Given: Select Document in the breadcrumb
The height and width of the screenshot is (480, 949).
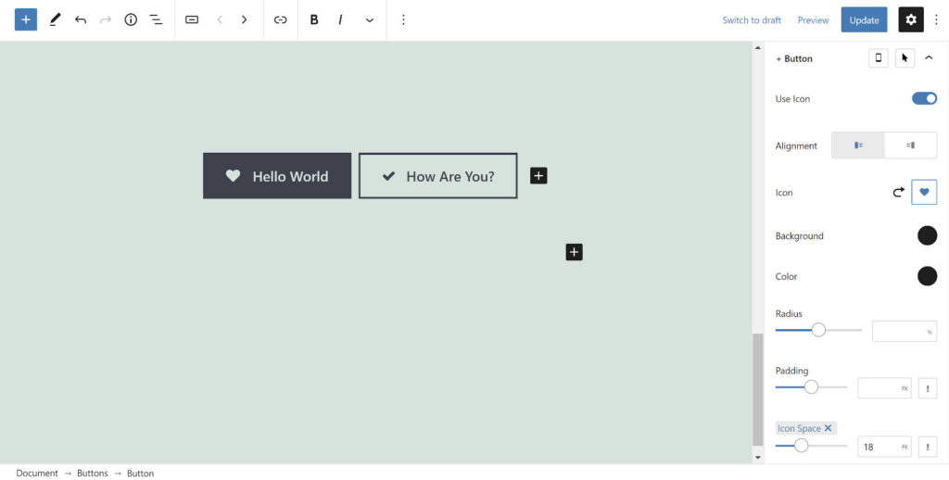Looking at the screenshot, I should coord(37,474).
